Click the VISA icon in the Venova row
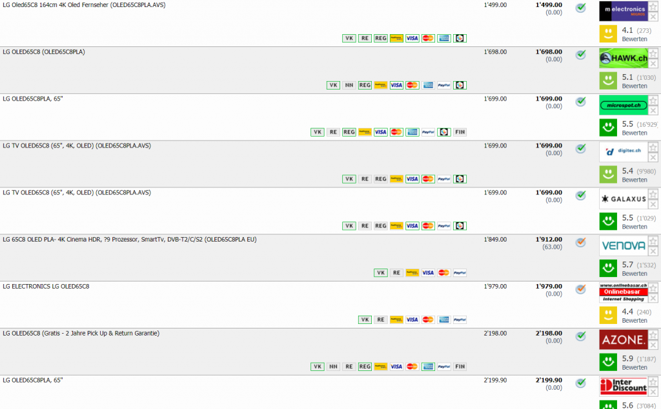661x409 pixels. point(427,272)
